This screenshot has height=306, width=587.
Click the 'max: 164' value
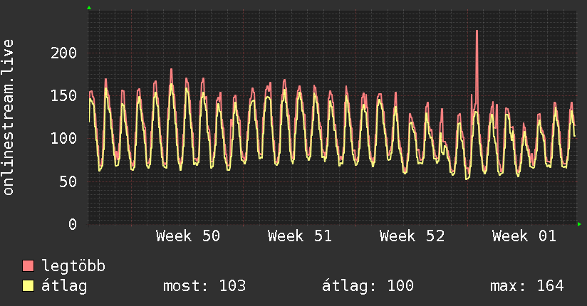[526, 286]
